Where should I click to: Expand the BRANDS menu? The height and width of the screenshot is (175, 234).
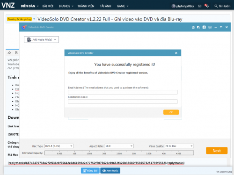(x=66, y=6)
